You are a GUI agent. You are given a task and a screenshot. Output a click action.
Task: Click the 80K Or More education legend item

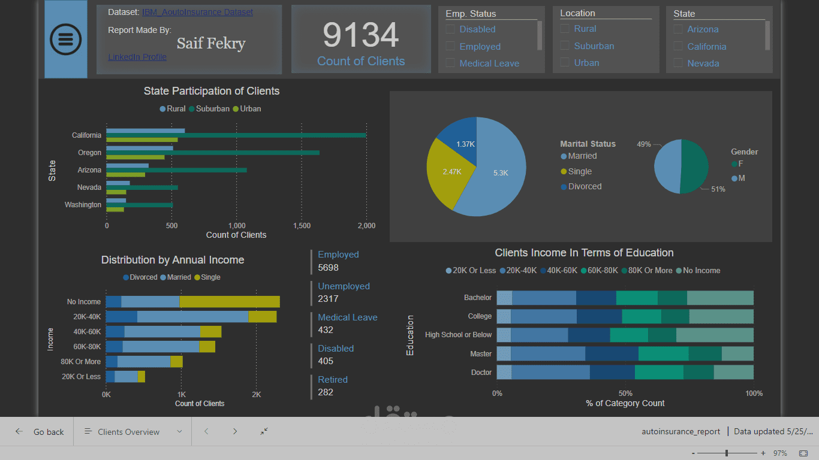point(647,271)
